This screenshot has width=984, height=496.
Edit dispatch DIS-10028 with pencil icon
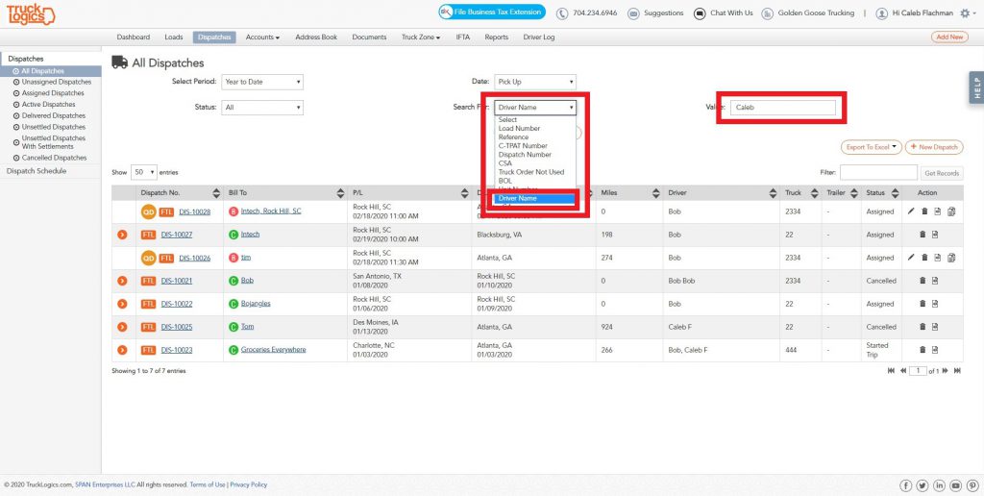(x=911, y=211)
